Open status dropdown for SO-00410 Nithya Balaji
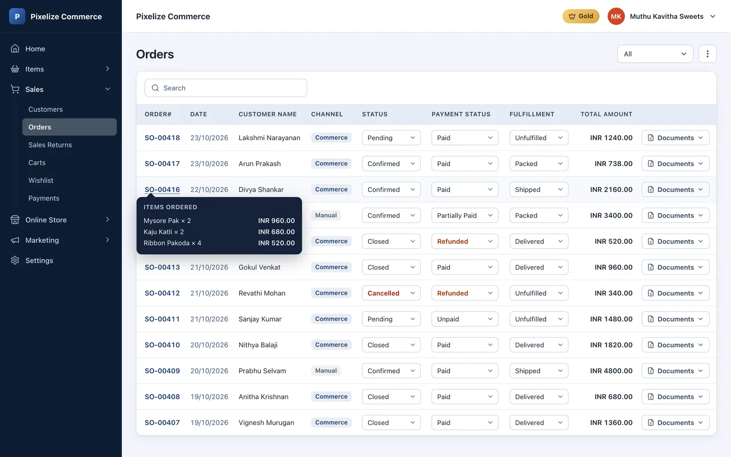Screen dimensions: 731x457 click(391, 345)
